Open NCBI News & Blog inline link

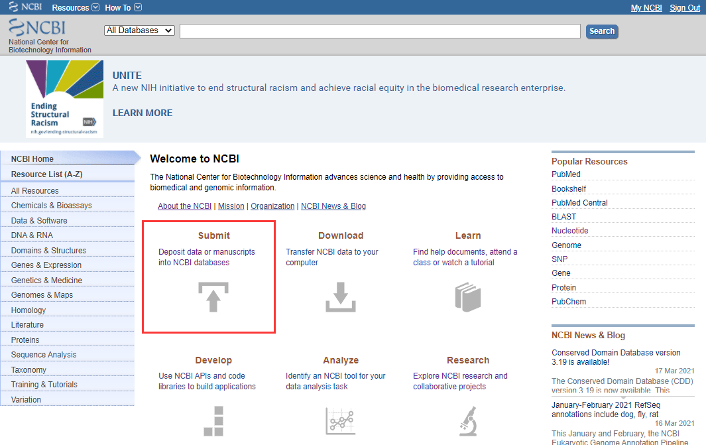[x=333, y=206]
